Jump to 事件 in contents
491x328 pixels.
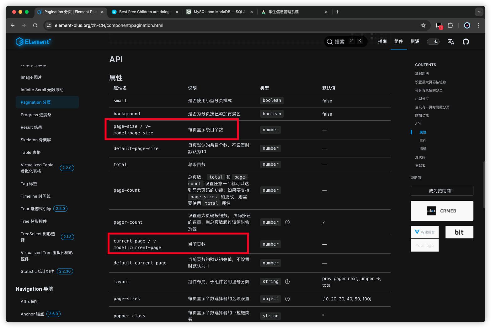[423, 141]
